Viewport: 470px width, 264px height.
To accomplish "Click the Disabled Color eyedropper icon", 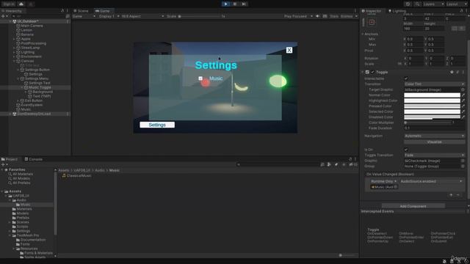I will pyautogui.click(x=463, y=117).
